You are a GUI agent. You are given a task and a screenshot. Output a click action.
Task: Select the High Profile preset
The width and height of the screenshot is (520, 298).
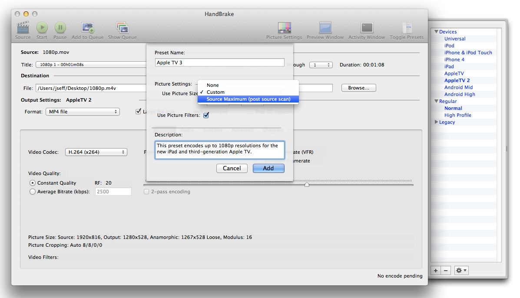(457, 116)
